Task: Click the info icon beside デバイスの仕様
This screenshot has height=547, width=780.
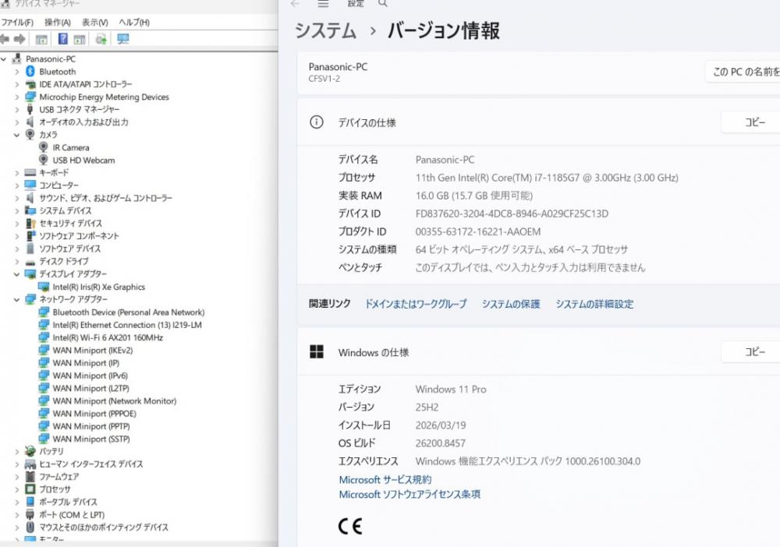Action: 317,122
